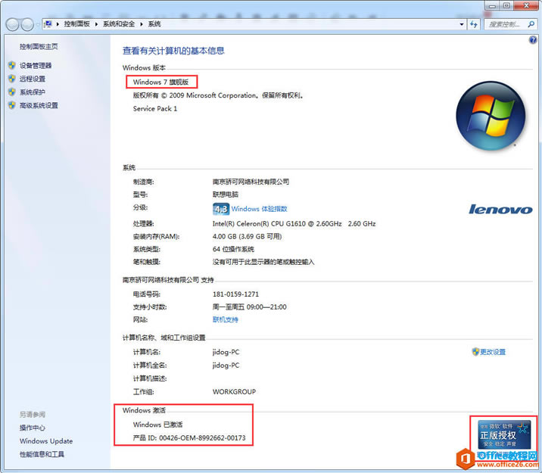Select 系统 in the breadcrumb path

tap(154, 24)
